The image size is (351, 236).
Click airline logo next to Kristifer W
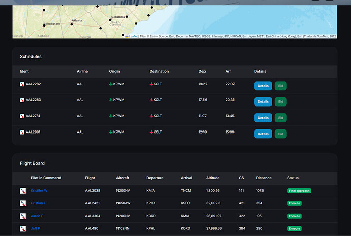point(23,191)
